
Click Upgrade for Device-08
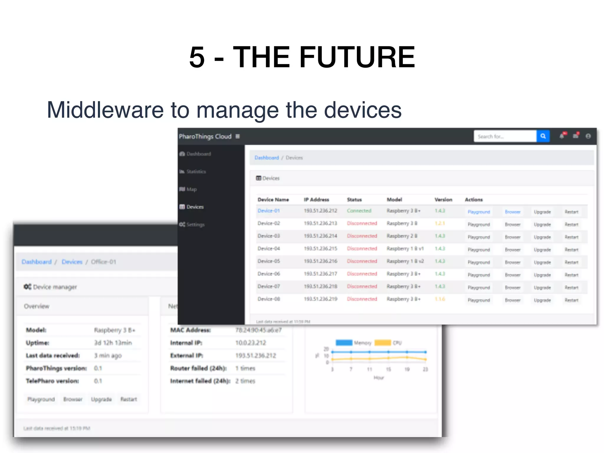542,300
